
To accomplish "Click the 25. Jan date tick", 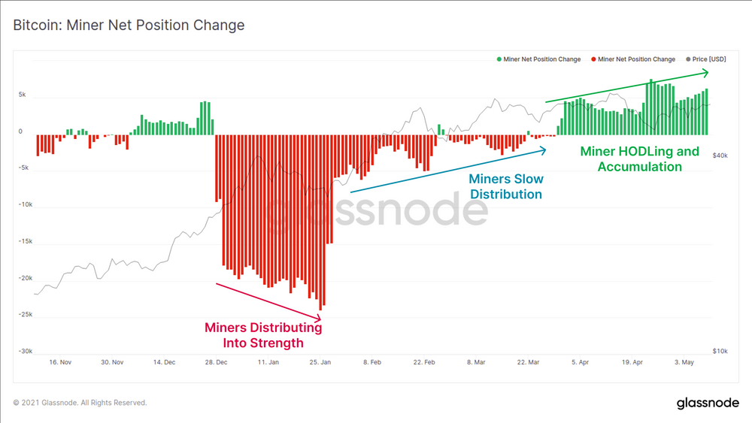I will point(320,362).
